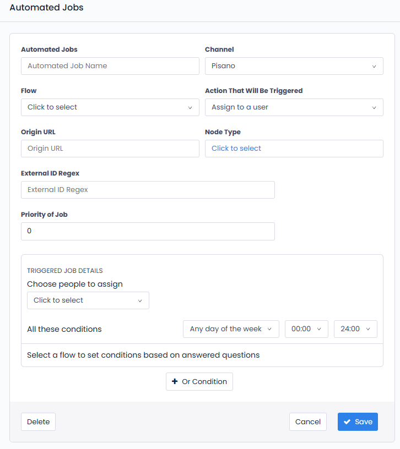Click the Priority of Job field
The image size is (400, 449).
pos(148,231)
